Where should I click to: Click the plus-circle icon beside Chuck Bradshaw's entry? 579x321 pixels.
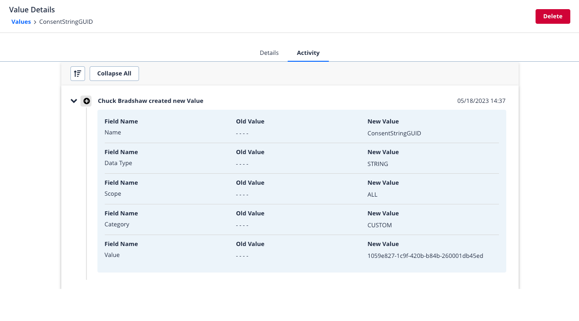[86, 101]
